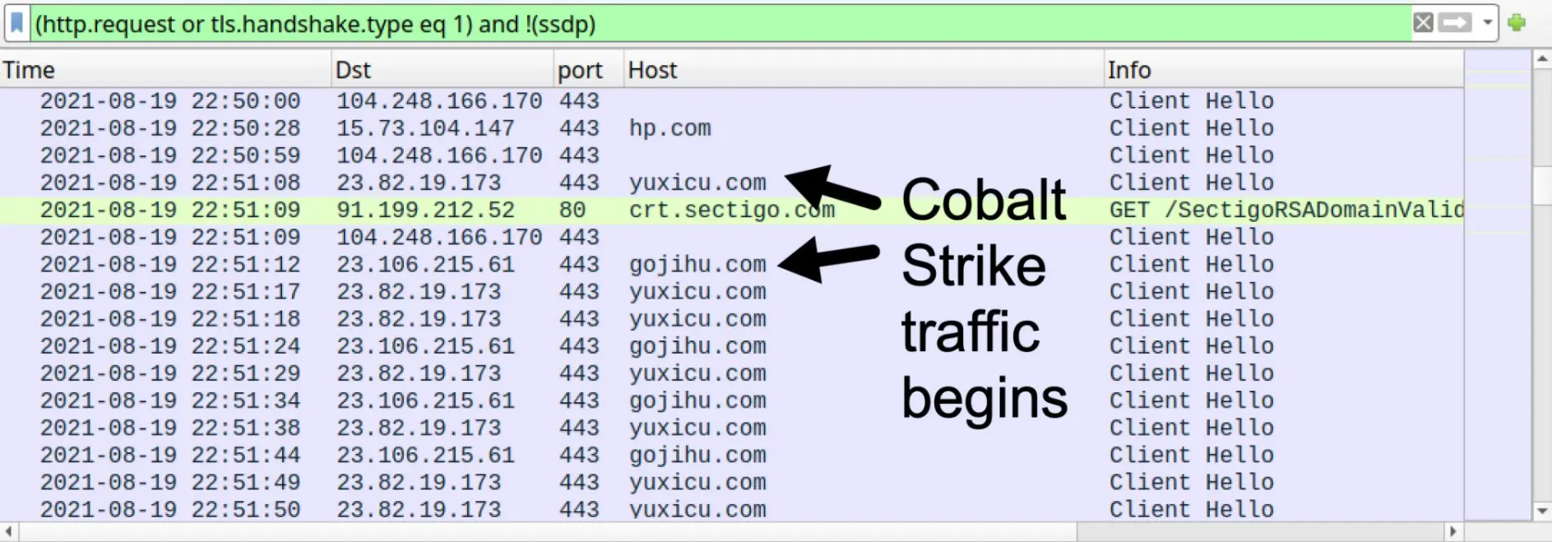
Task: Select the 22:51:18 yuxicu.com row
Action: point(732,318)
